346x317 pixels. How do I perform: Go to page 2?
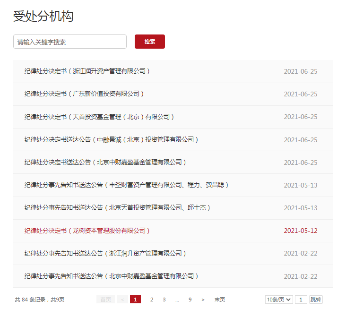pos(152,300)
